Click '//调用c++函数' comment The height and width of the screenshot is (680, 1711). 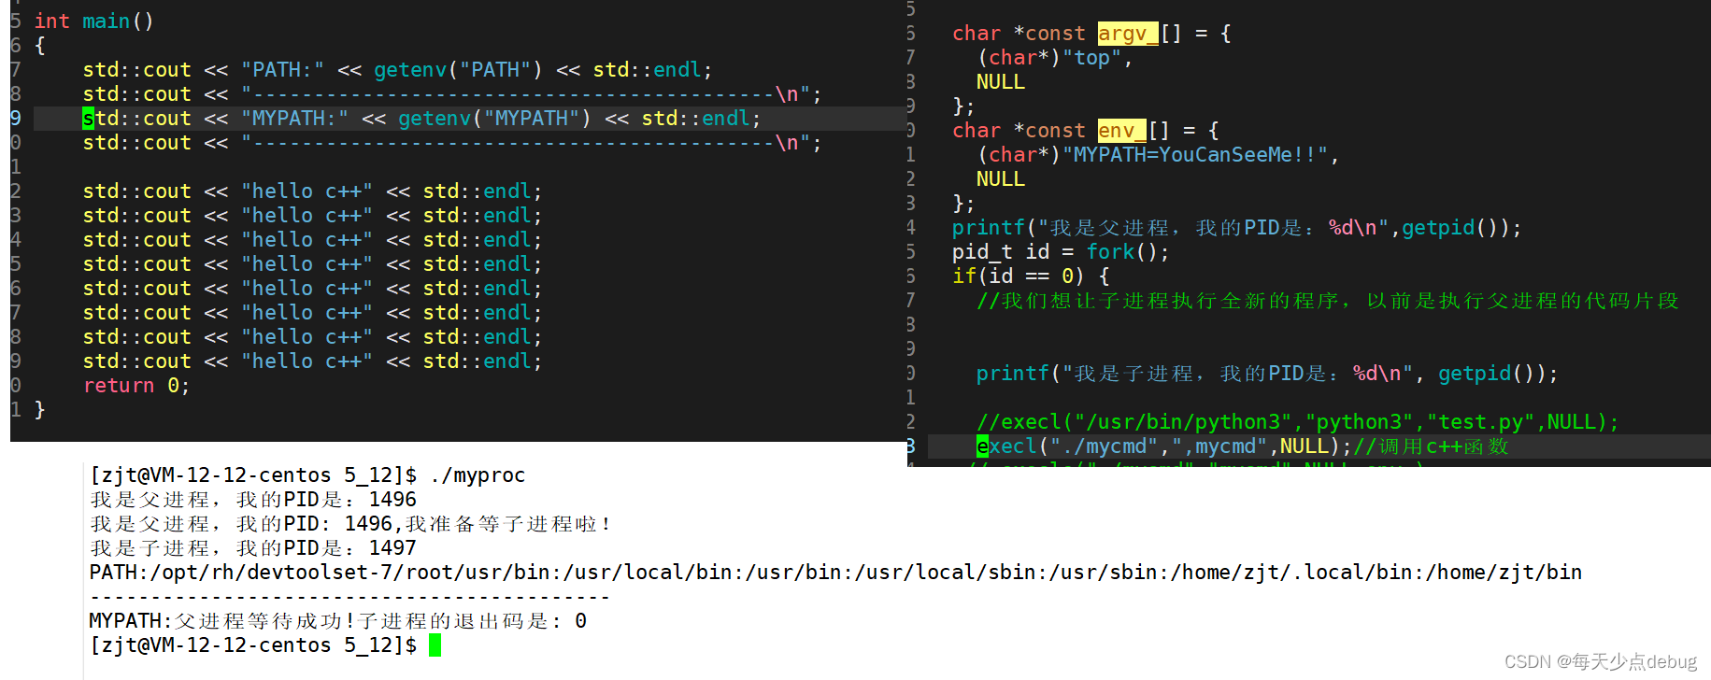point(1431,446)
